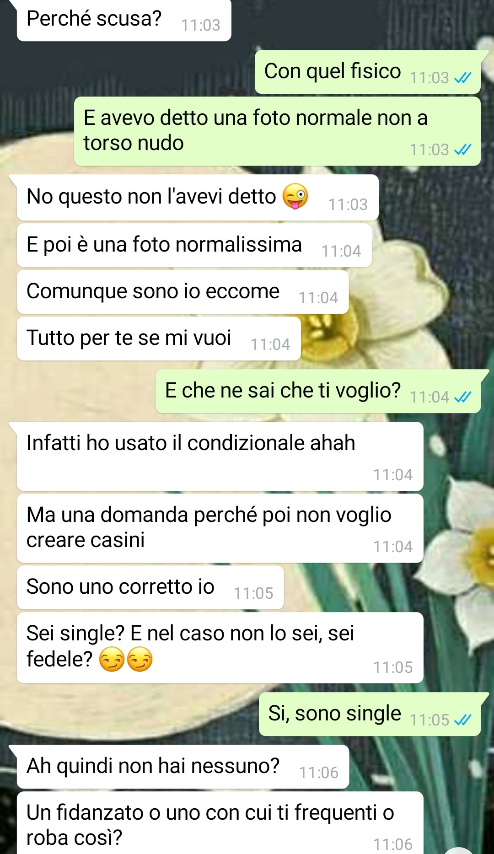494x854 pixels.
Task: Tap the read ticks on 'Si, sono single'
Action: point(462,720)
